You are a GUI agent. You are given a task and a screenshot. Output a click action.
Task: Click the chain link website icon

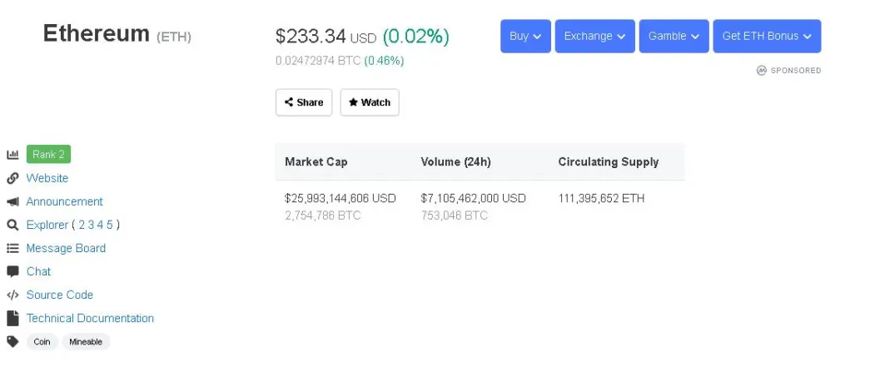pyautogui.click(x=12, y=178)
